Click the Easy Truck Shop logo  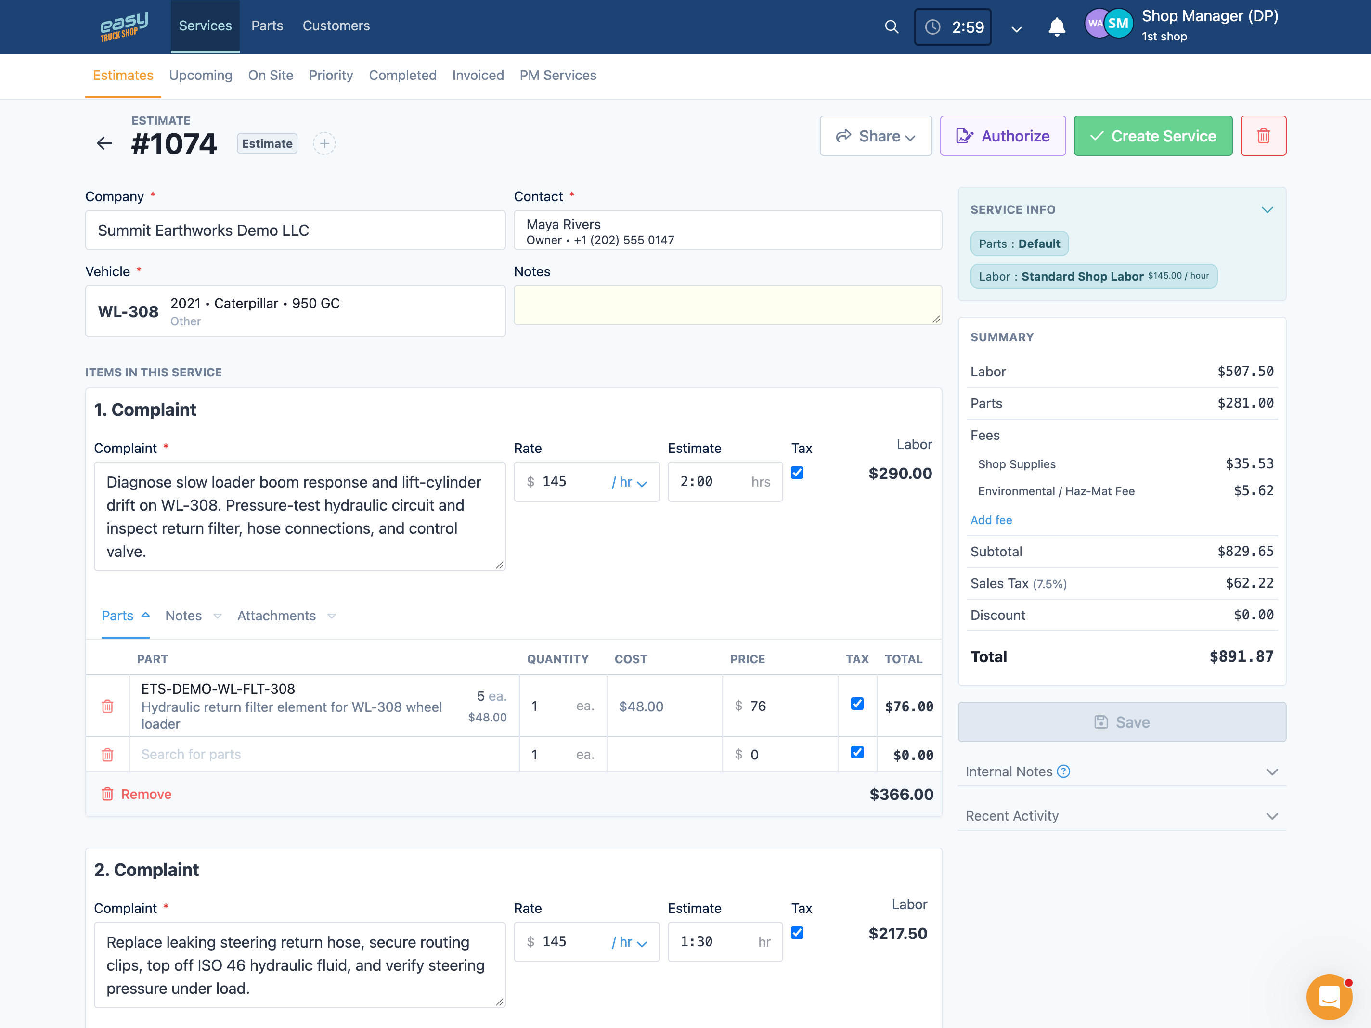tap(124, 26)
